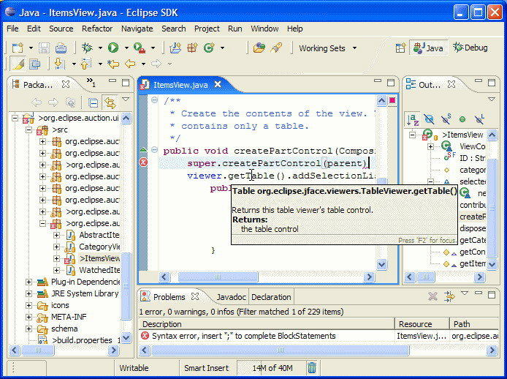Open the File menu
The image size is (507, 379).
(12, 29)
